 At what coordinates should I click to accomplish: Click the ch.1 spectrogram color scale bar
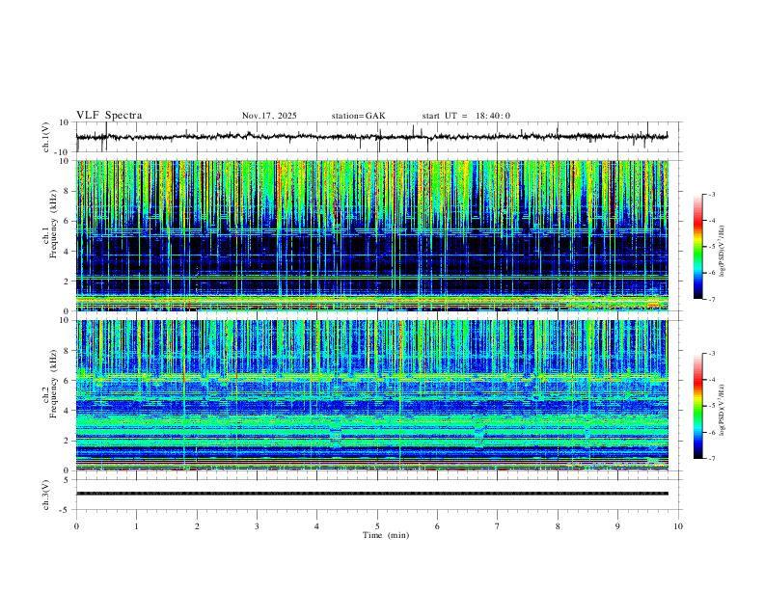pyautogui.click(x=698, y=247)
